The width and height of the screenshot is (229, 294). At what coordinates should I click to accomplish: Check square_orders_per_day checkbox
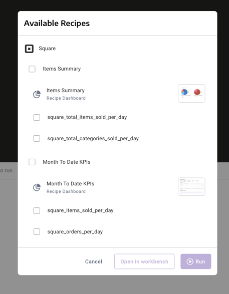point(37,232)
